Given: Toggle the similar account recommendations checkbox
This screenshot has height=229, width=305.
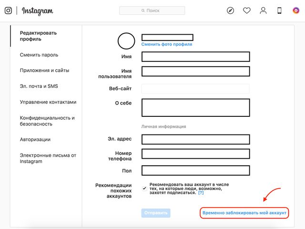Looking at the screenshot, I should tap(144, 188).
